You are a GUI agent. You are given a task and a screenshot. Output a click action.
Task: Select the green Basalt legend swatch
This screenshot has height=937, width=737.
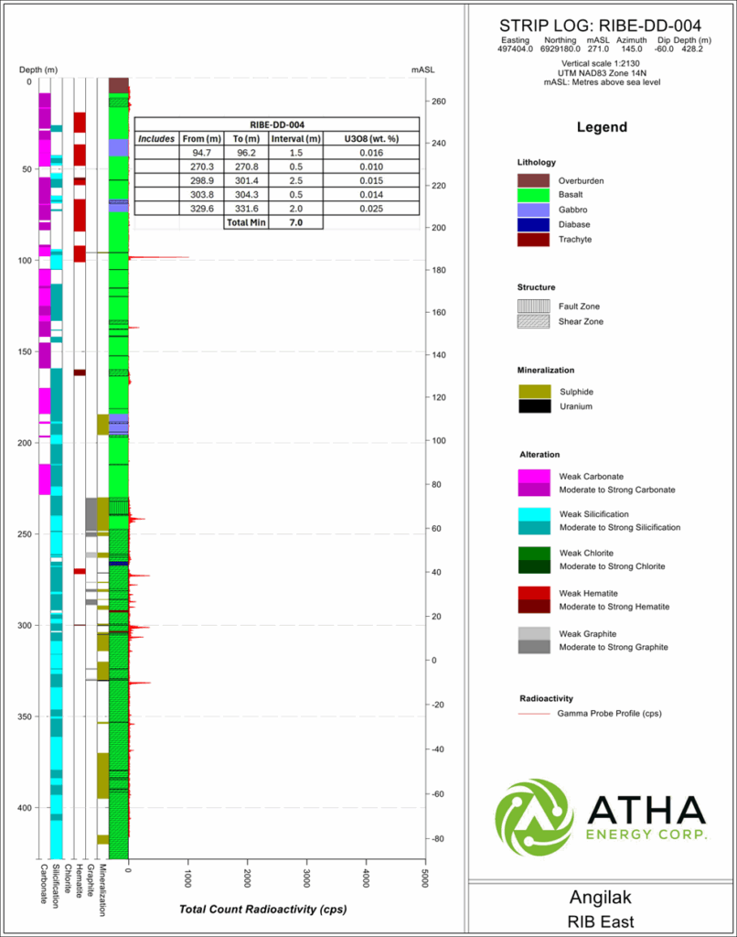[x=534, y=195]
